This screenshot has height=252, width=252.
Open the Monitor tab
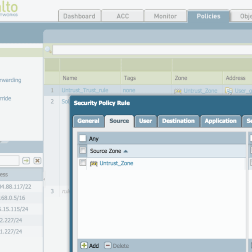point(165,16)
